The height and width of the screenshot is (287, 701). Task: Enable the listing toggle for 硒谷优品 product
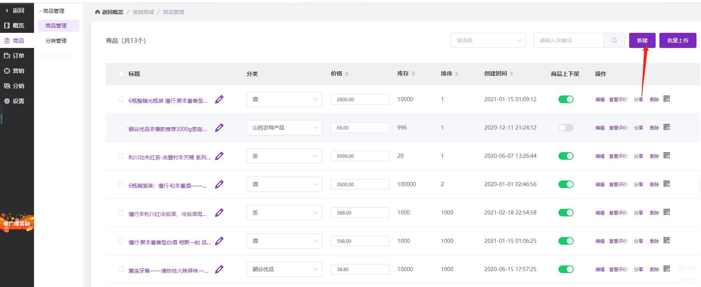click(x=566, y=128)
